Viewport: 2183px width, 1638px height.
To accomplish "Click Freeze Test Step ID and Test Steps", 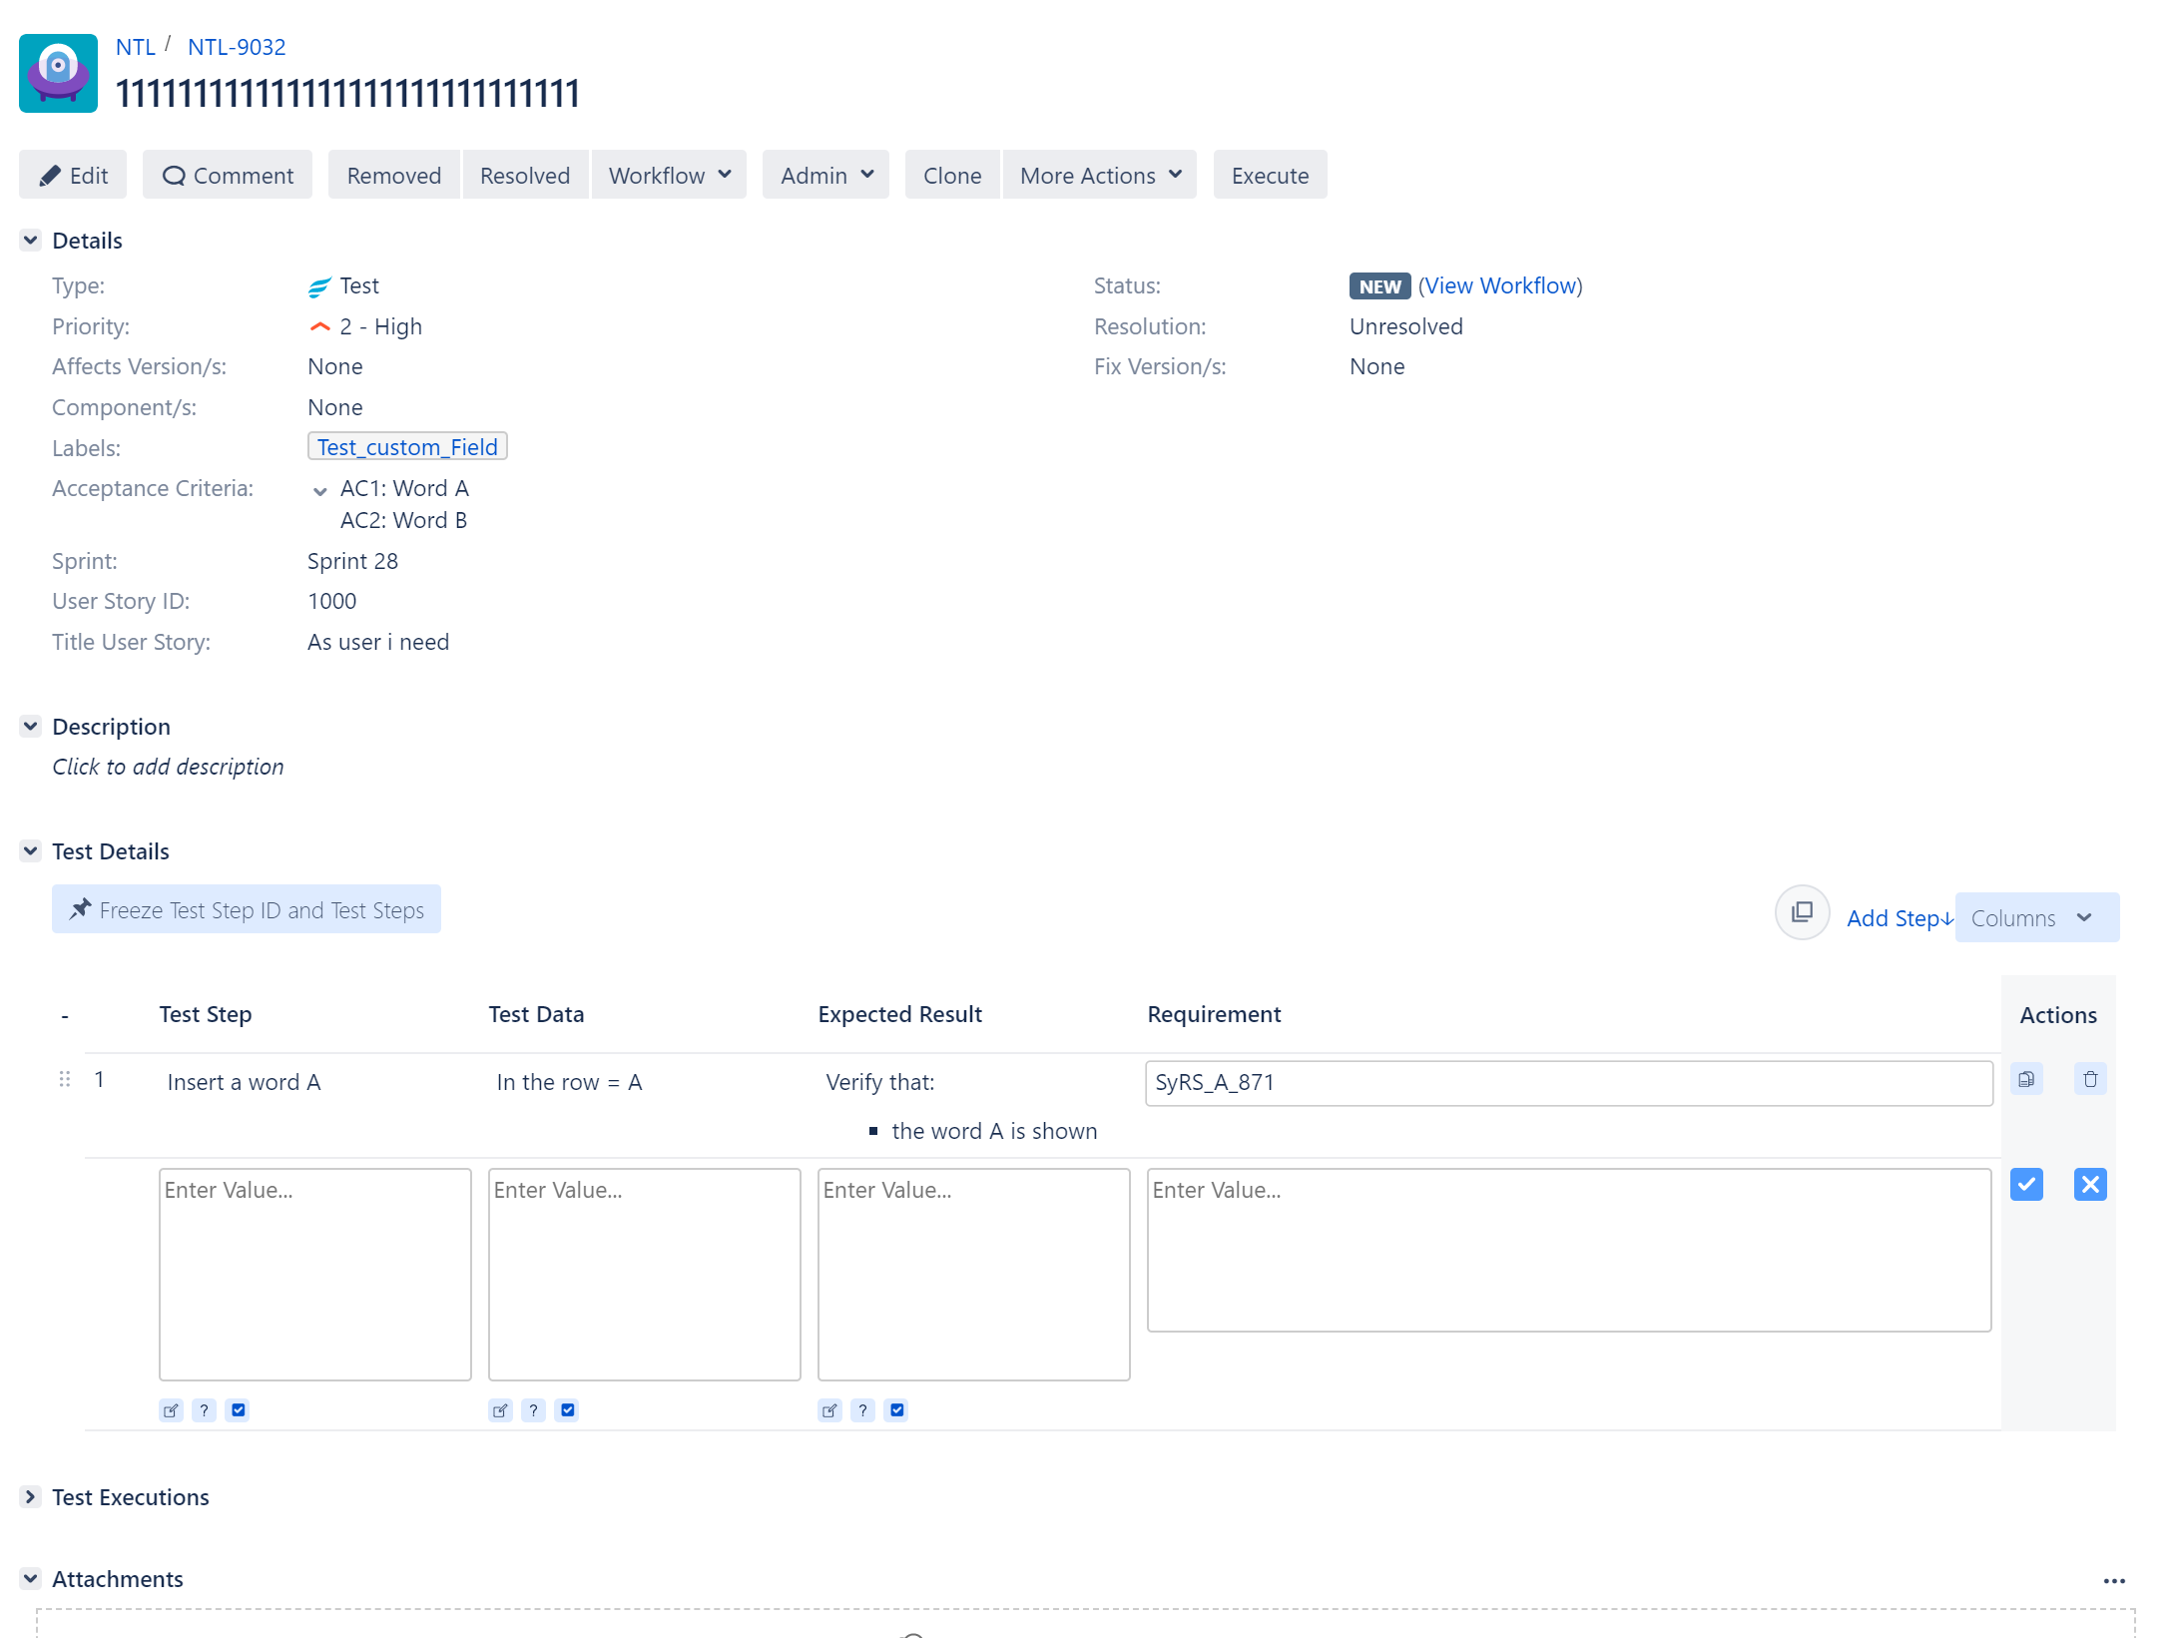I will pyautogui.click(x=247, y=909).
